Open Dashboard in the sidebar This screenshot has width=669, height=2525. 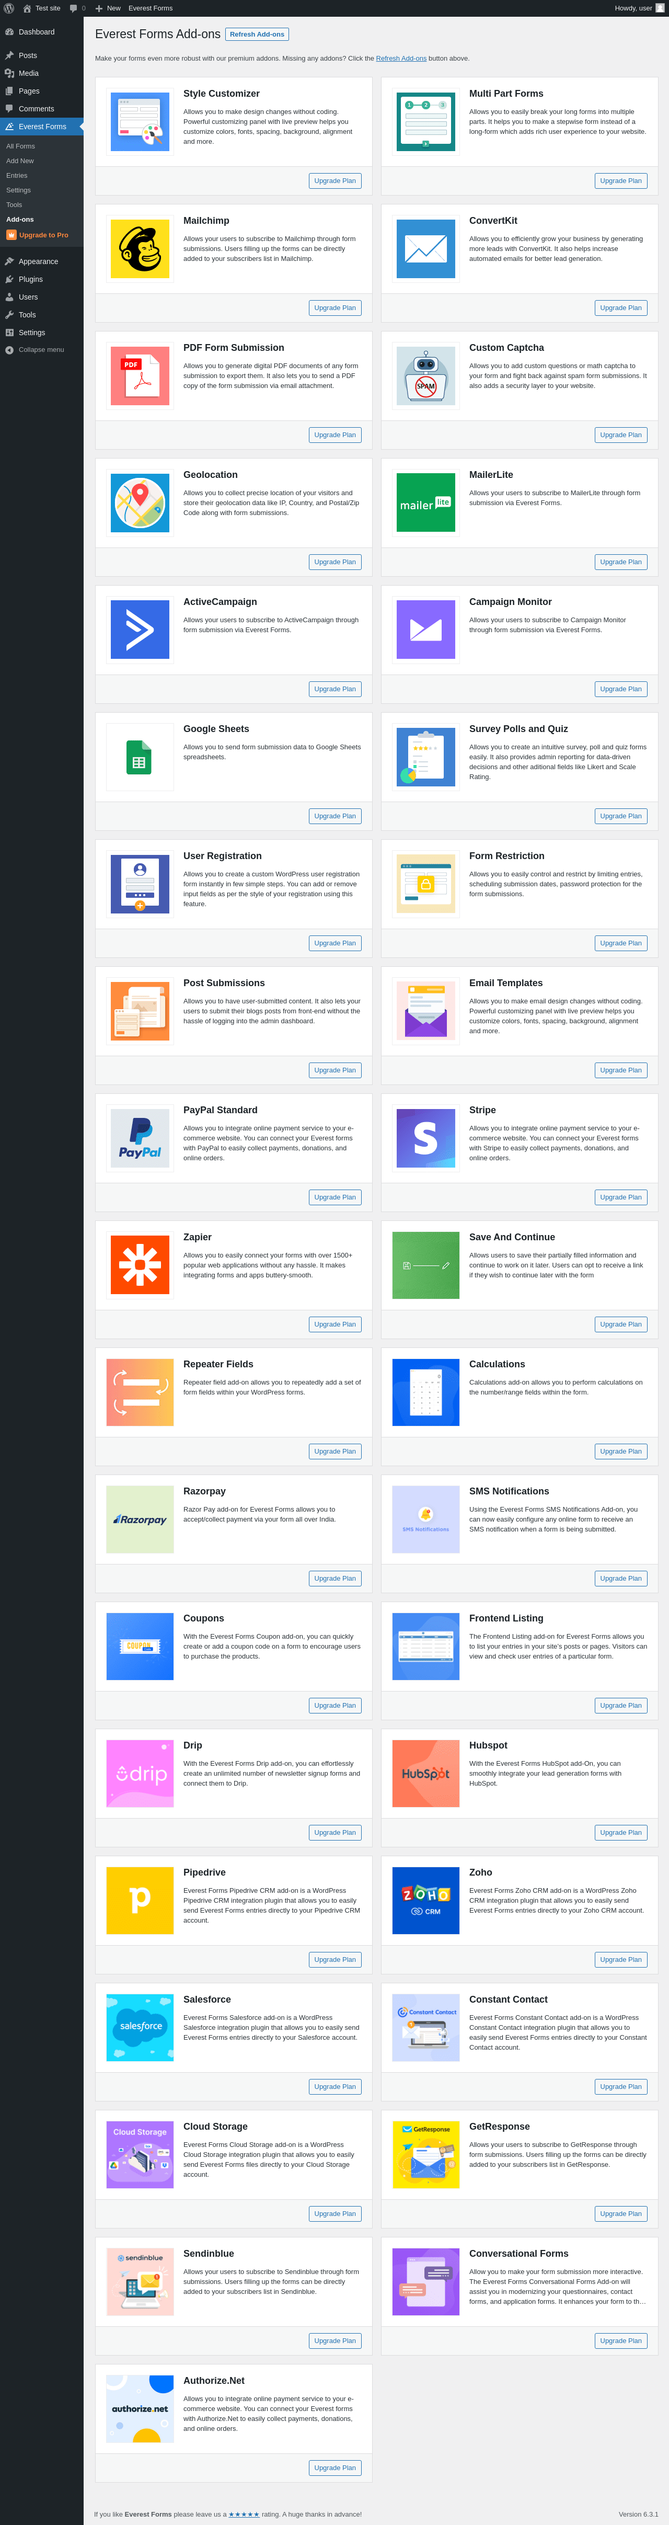pos(41,32)
